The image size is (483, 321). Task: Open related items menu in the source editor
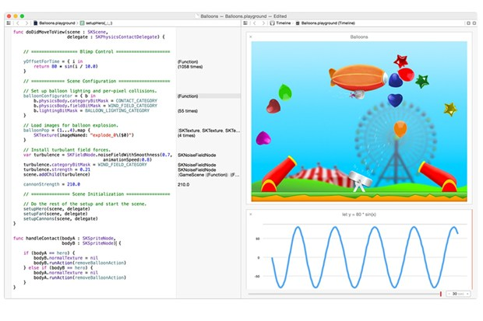9,23
